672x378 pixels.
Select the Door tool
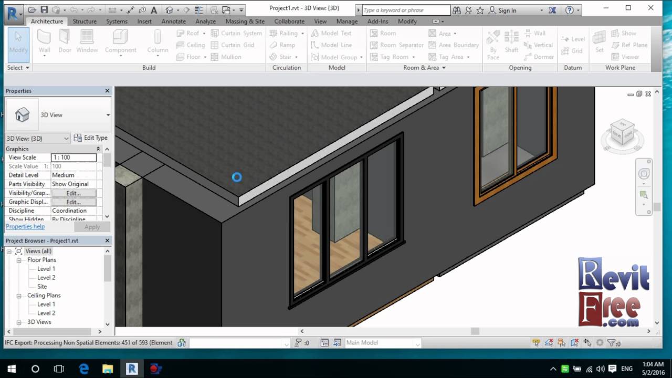click(65, 41)
